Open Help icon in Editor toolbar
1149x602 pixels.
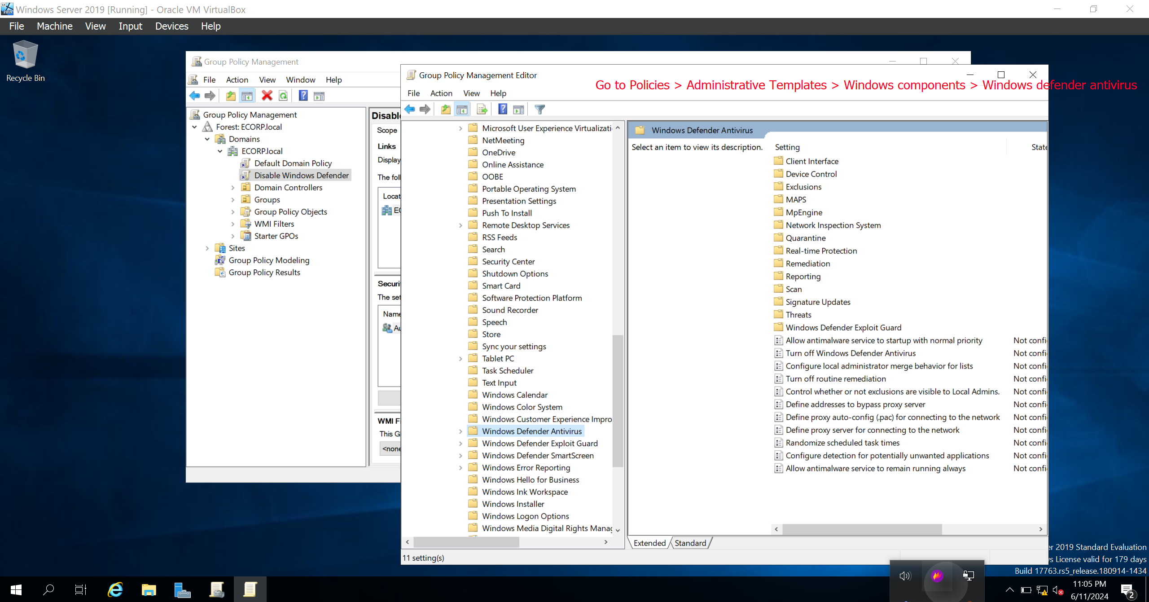point(503,109)
